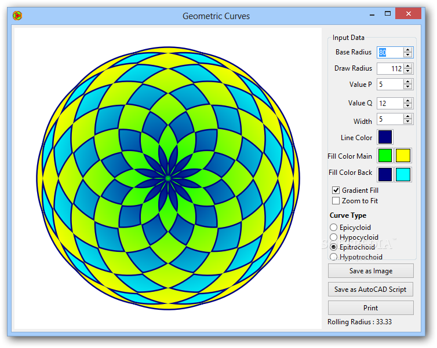Select the Epicycloid curve type
This screenshot has width=437, height=348.
pos(334,227)
